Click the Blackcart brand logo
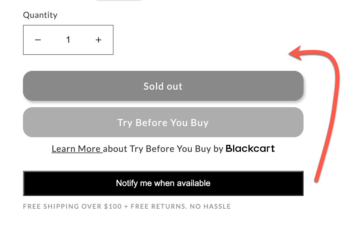Image resolution: width=345 pixels, height=231 pixels. pyautogui.click(x=250, y=148)
